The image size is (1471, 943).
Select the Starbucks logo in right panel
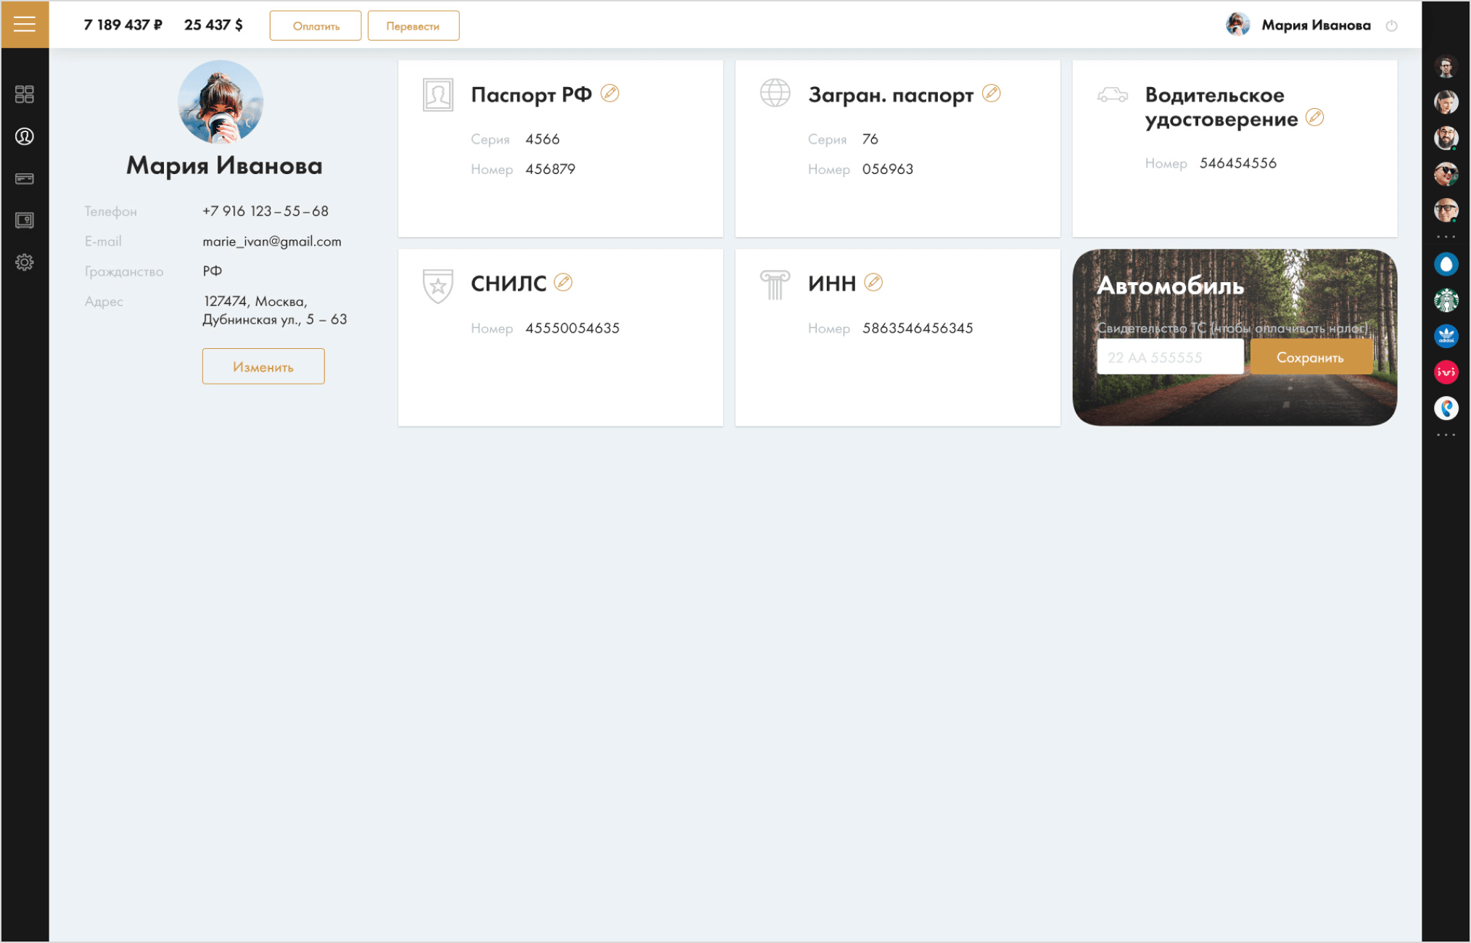pos(1446,300)
